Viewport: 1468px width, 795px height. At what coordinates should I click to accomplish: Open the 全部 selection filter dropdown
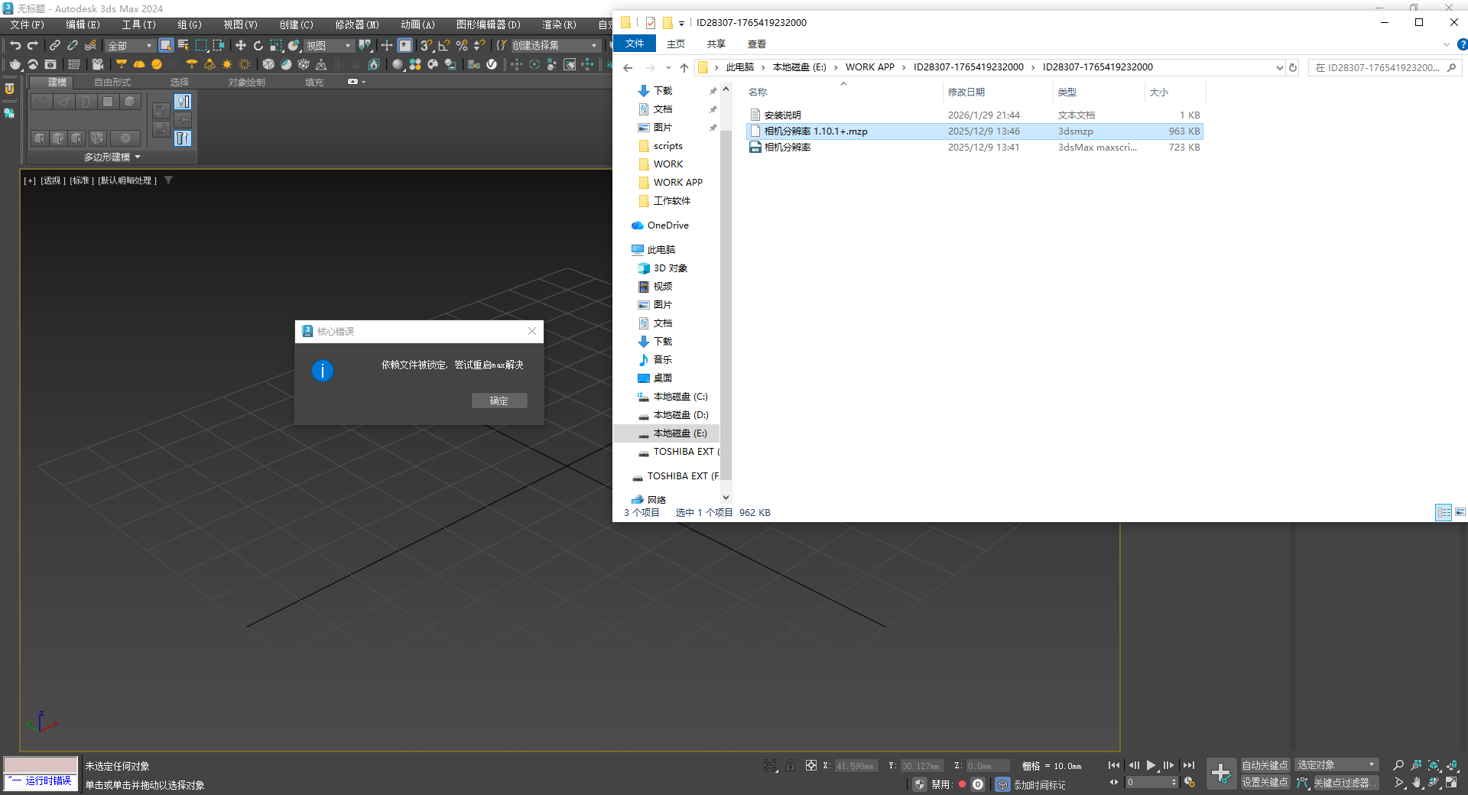point(130,46)
